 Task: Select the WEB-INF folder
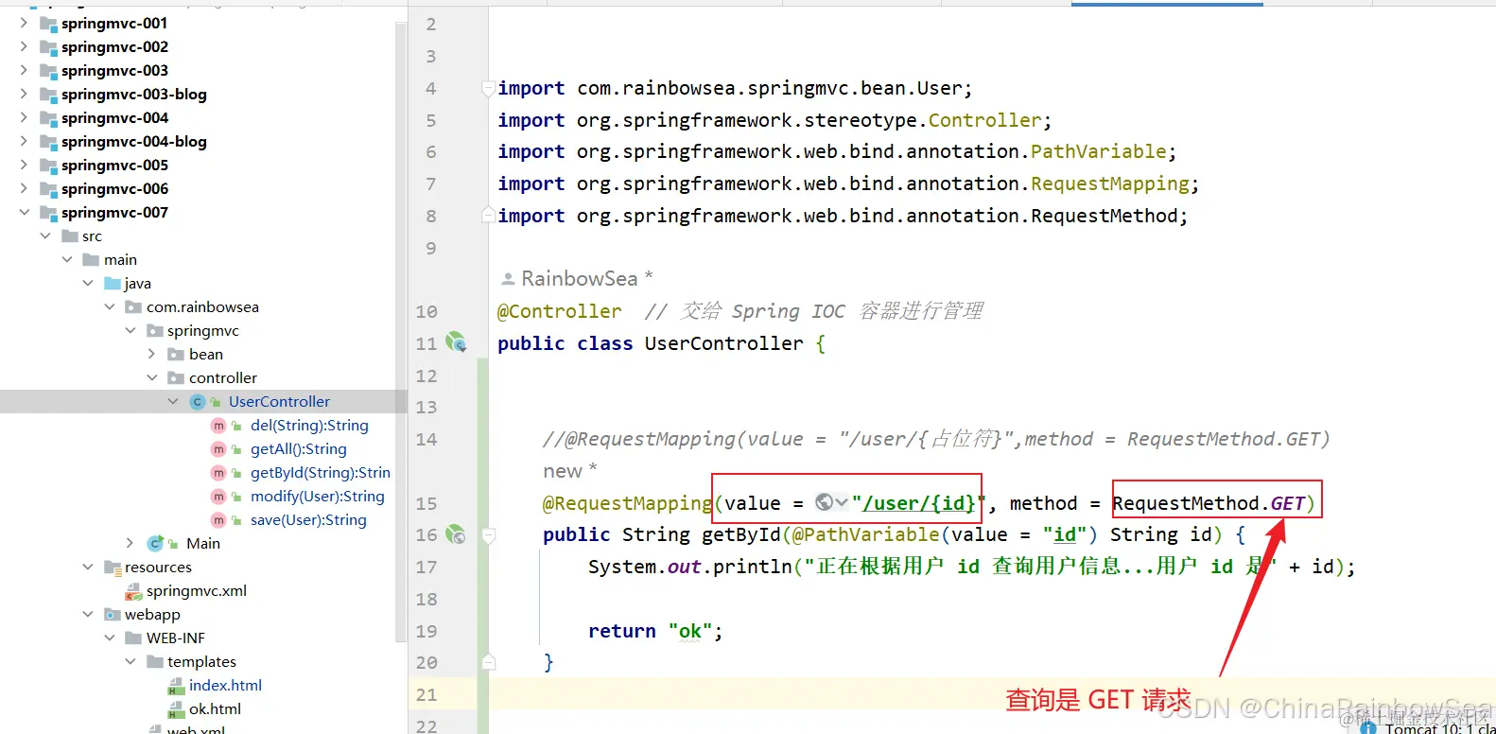coord(175,638)
